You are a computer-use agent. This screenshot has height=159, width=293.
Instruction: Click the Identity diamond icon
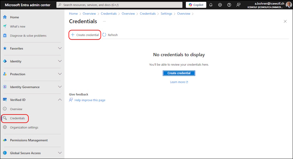point(5,61)
